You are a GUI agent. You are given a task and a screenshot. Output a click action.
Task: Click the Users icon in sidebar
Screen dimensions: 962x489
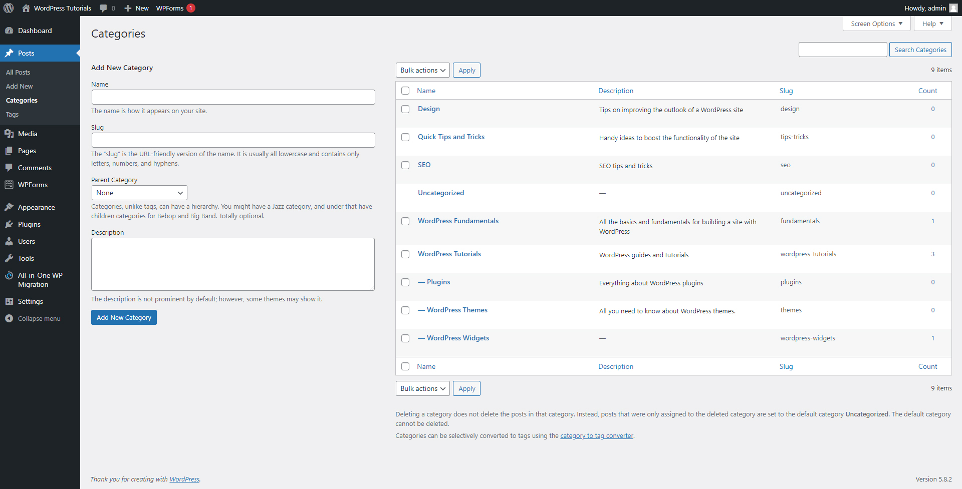click(9, 241)
